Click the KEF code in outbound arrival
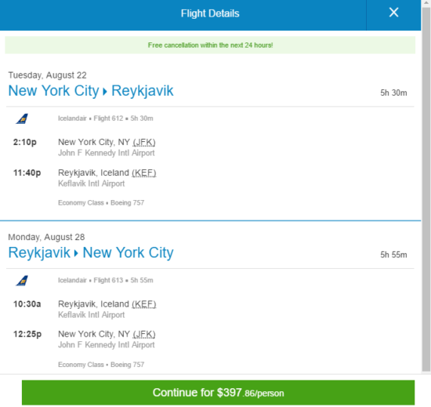 (x=144, y=173)
